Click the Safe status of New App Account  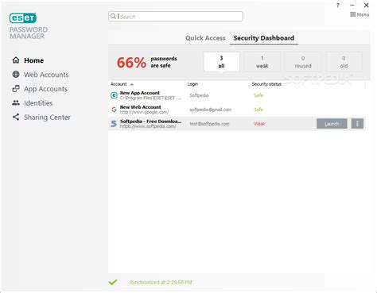(258, 95)
